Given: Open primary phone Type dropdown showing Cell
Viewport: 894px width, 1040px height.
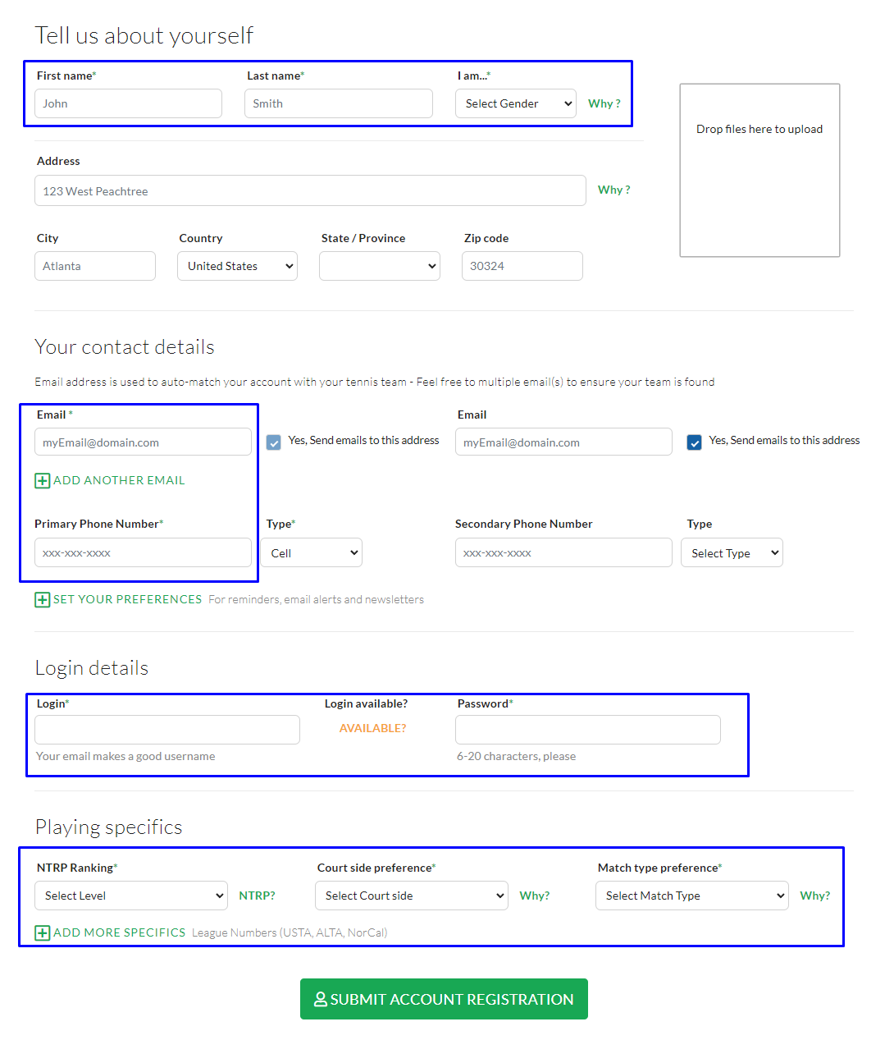Looking at the screenshot, I should click(x=312, y=553).
